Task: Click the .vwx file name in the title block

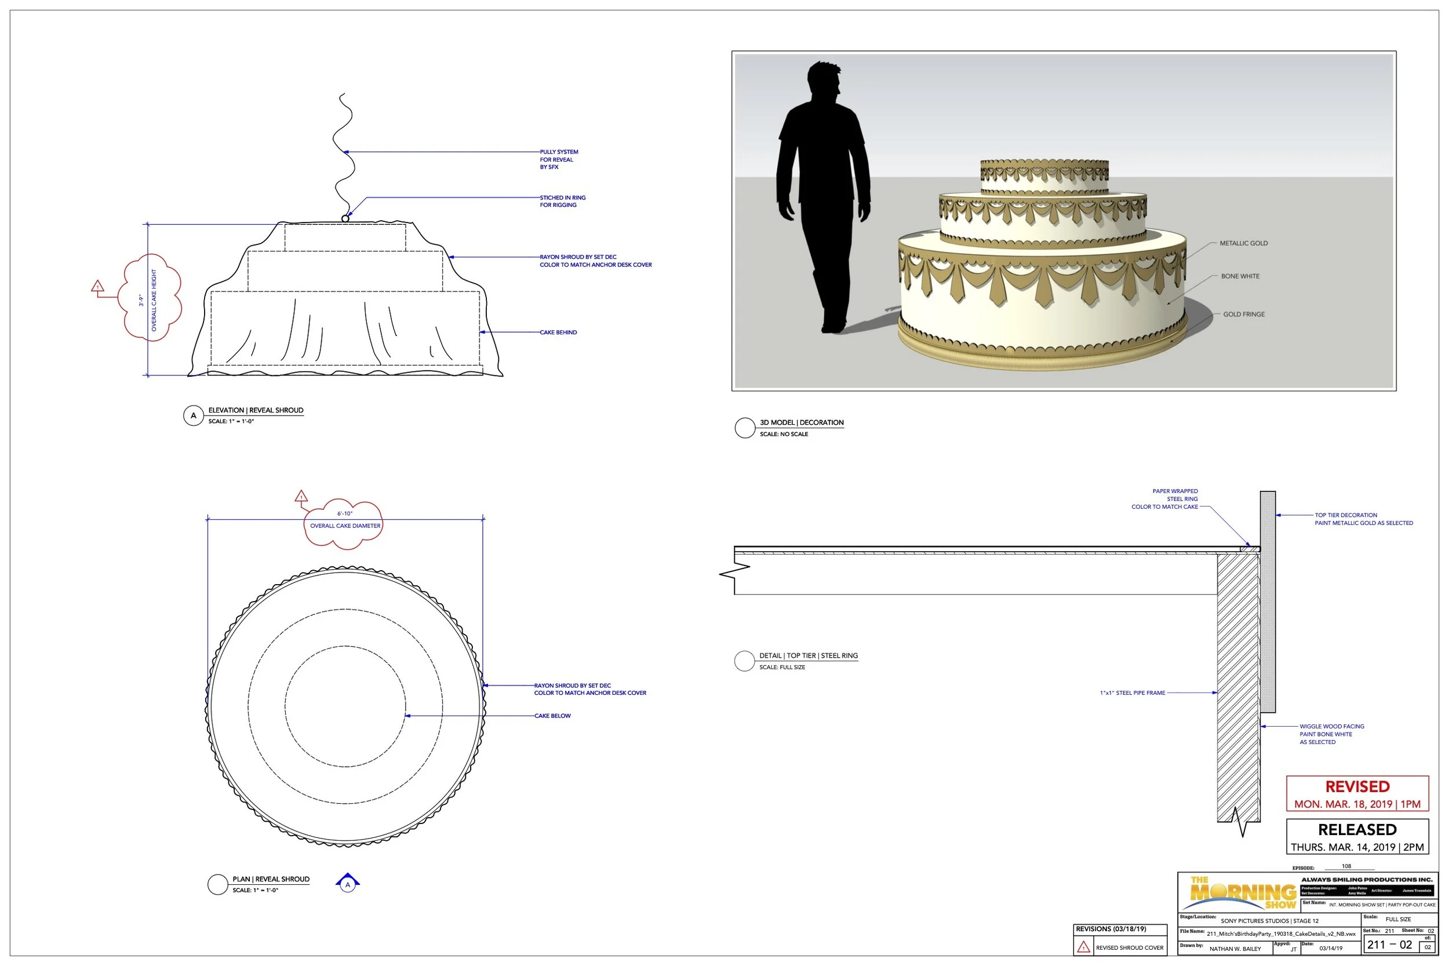Action: pos(1281,934)
